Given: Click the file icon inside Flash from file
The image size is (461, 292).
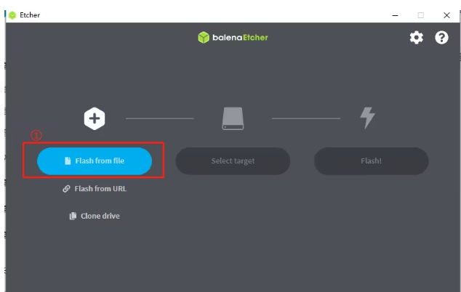Looking at the screenshot, I should [x=68, y=161].
